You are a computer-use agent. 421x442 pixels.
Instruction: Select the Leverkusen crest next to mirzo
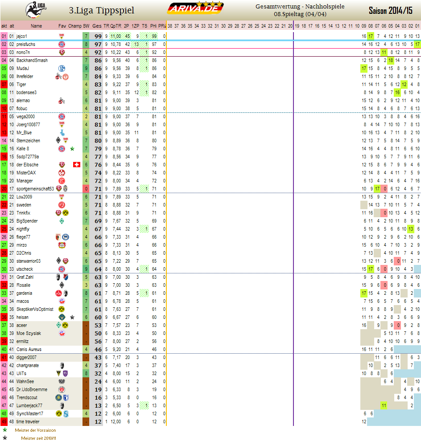62,245
